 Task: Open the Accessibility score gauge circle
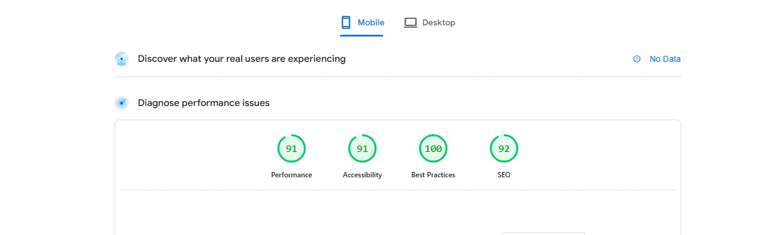click(x=362, y=148)
